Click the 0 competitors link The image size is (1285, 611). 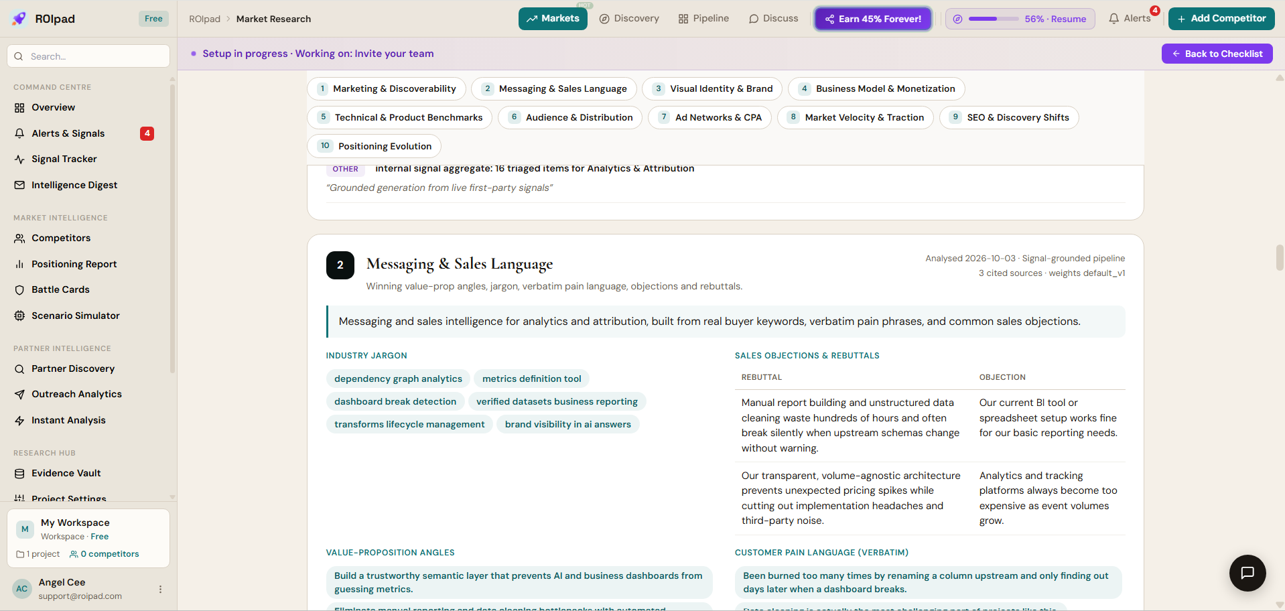click(105, 554)
